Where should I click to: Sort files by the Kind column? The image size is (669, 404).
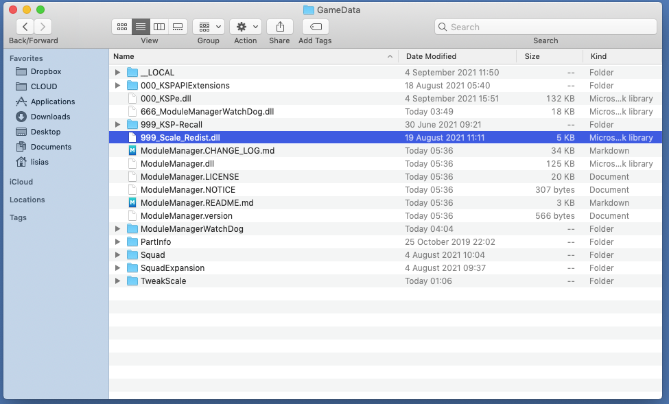click(x=623, y=56)
